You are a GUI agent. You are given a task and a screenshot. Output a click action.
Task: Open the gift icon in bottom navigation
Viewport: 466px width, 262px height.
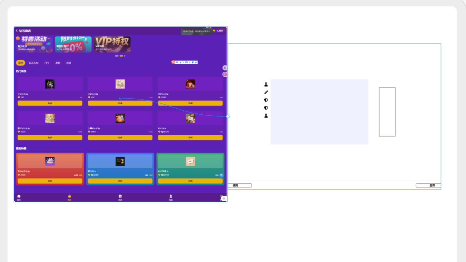[120, 197]
